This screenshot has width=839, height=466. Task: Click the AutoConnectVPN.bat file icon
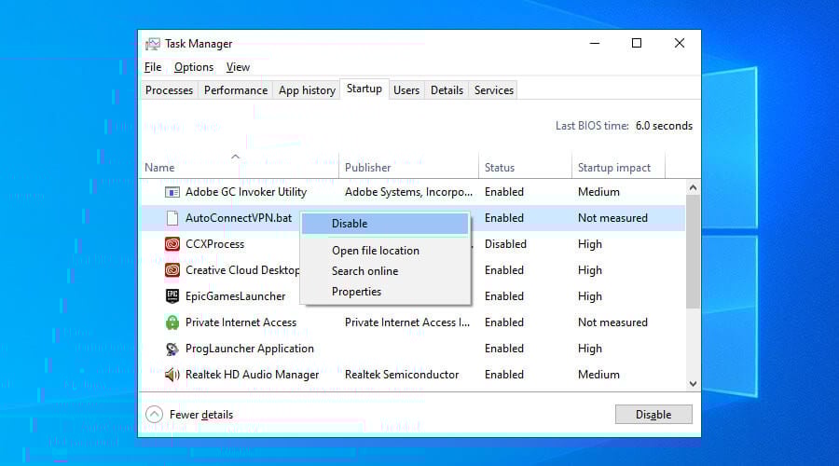[172, 218]
